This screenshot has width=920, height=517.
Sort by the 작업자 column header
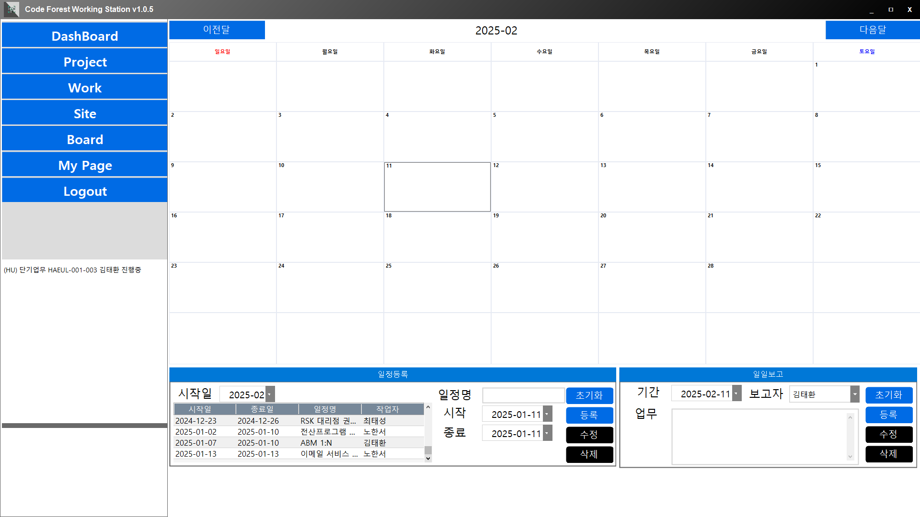point(392,409)
